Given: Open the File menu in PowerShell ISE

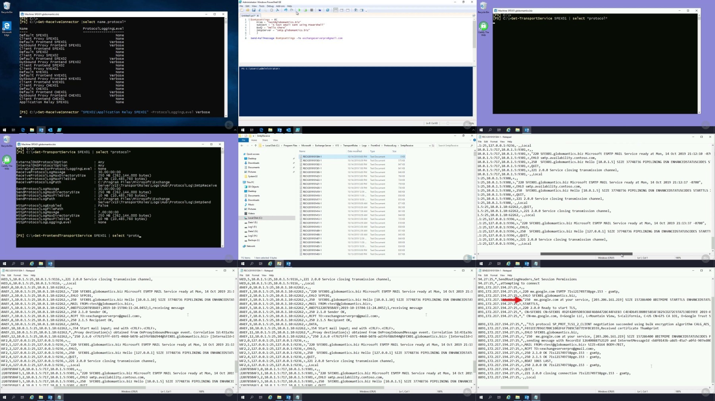Looking at the screenshot, I should (241, 6).
